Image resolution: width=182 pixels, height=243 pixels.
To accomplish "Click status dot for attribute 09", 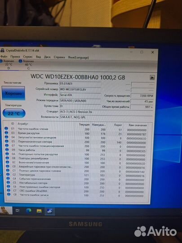I will [x=7, y=149].
